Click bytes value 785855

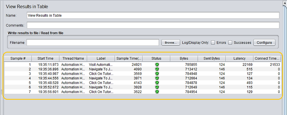click(191, 65)
